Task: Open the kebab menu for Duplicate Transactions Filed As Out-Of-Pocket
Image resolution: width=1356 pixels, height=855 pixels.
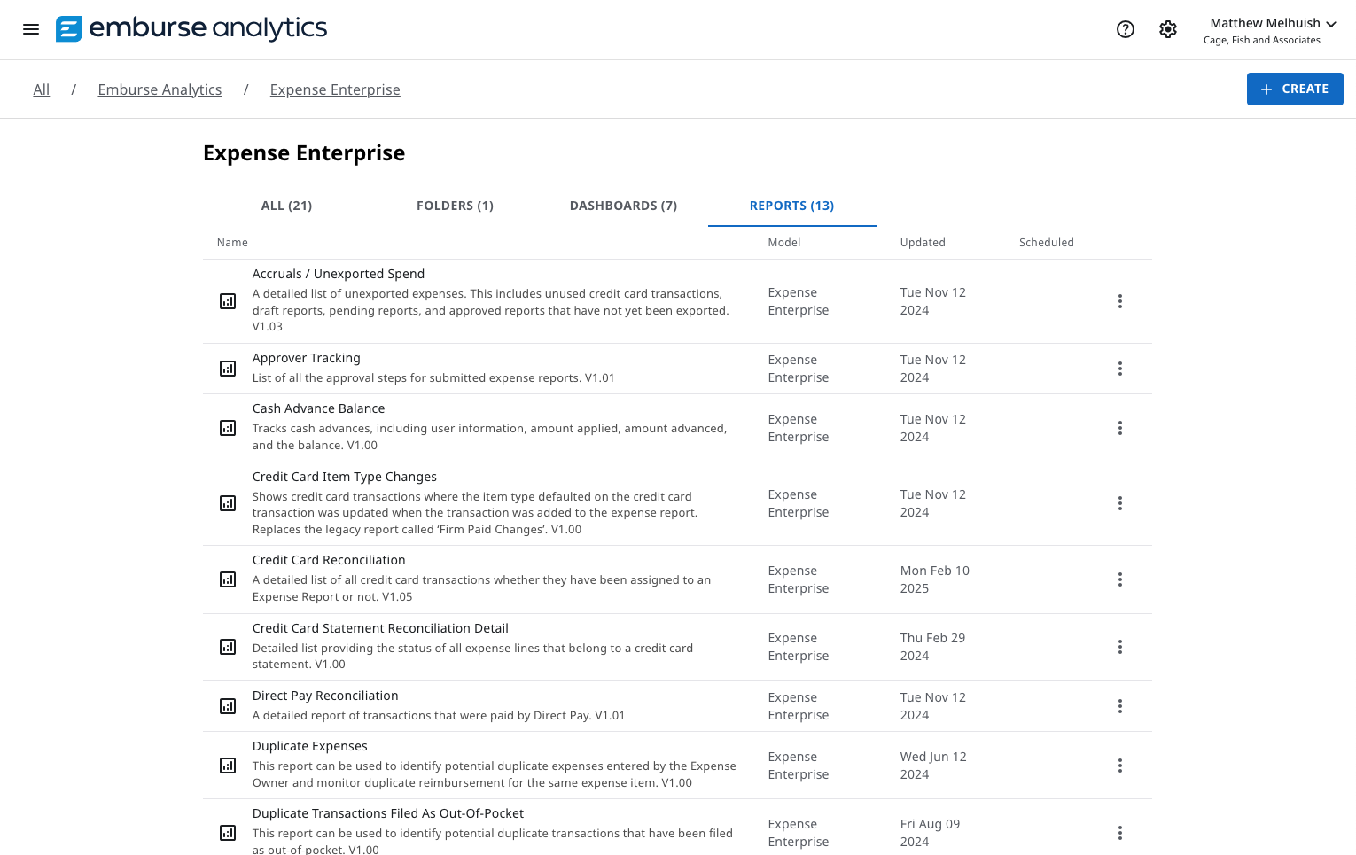Action: pyautogui.click(x=1119, y=832)
